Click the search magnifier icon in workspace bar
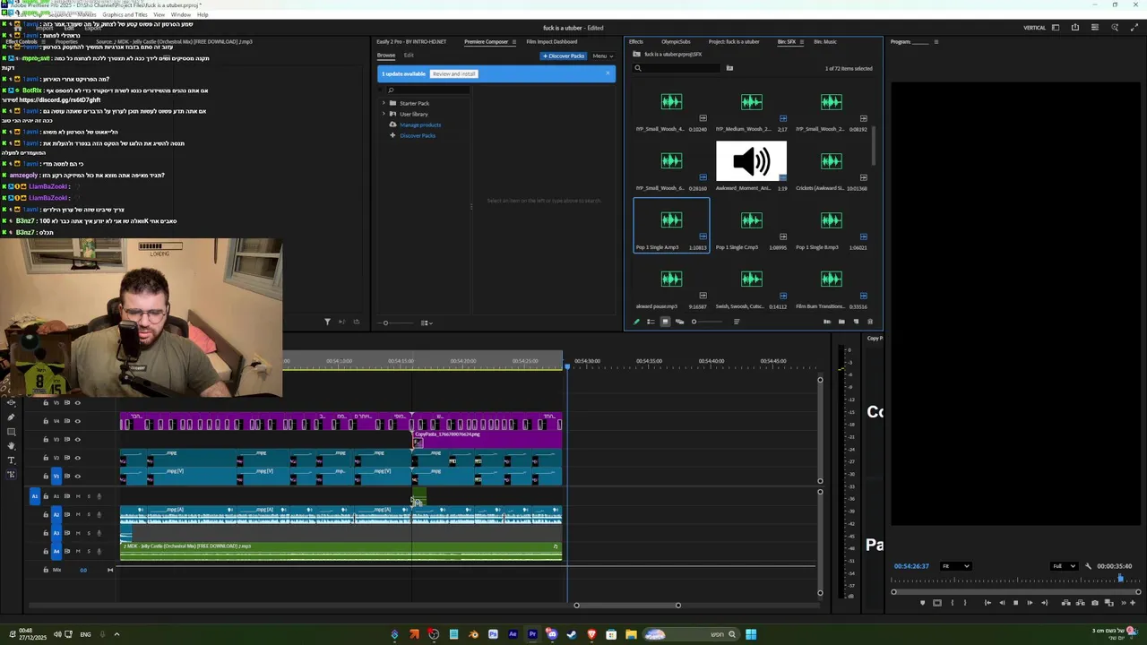Screen dimensions: 1147x645 (1114, 28)
